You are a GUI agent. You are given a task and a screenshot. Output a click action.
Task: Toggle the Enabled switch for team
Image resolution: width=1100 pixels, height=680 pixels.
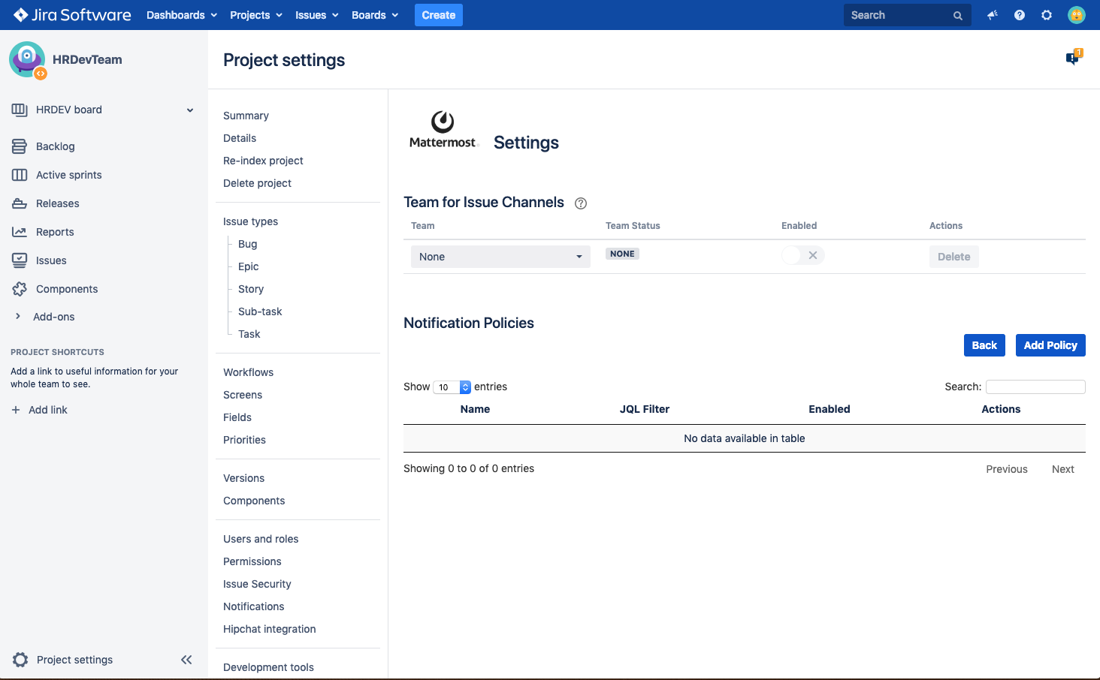(x=802, y=256)
